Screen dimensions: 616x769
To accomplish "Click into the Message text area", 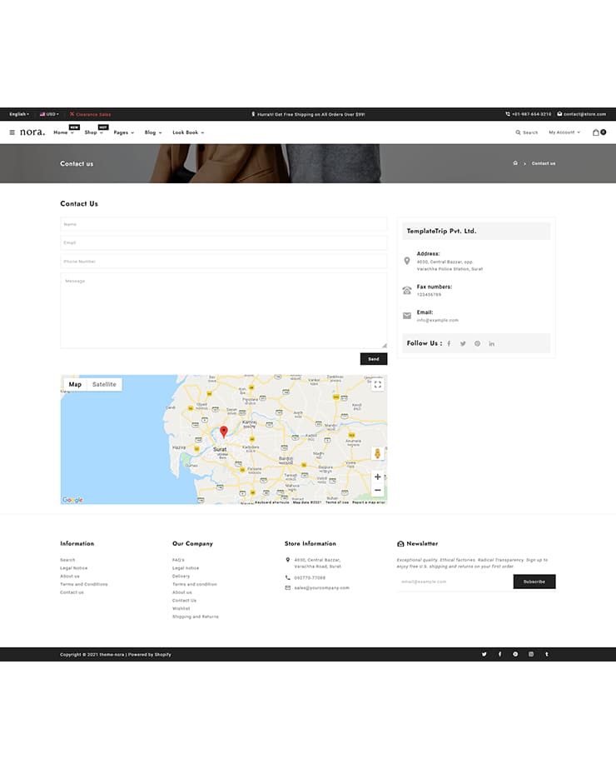I will coord(223,310).
